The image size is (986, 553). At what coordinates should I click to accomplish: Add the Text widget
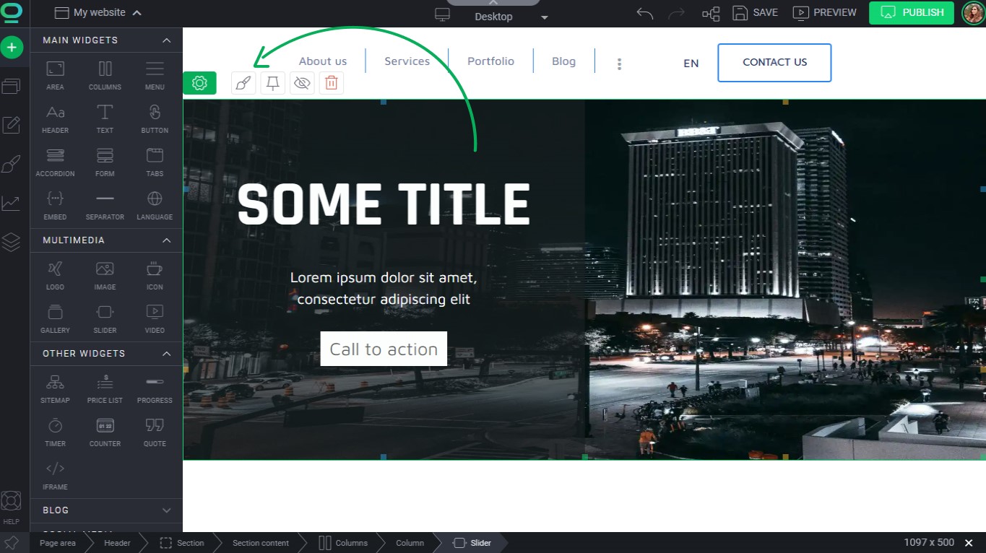(105, 118)
